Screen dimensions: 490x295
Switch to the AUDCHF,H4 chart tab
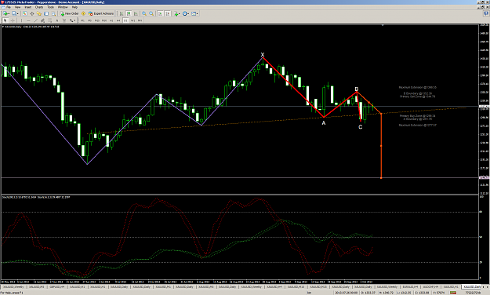tap(430, 286)
